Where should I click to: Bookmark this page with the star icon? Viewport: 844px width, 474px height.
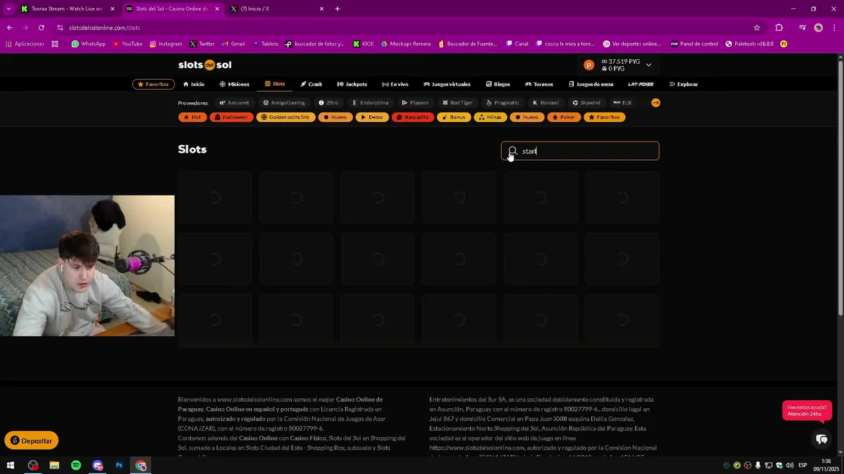coord(757,28)
